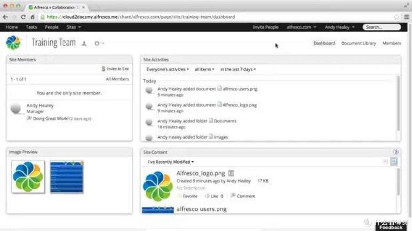Reload the page with the refresh icon
This screenshot has width=412, height=231.
(x=23, y=17)
